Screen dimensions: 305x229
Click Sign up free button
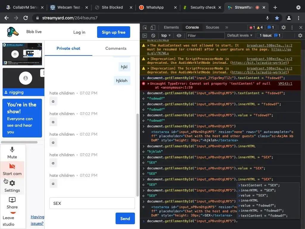113,32
